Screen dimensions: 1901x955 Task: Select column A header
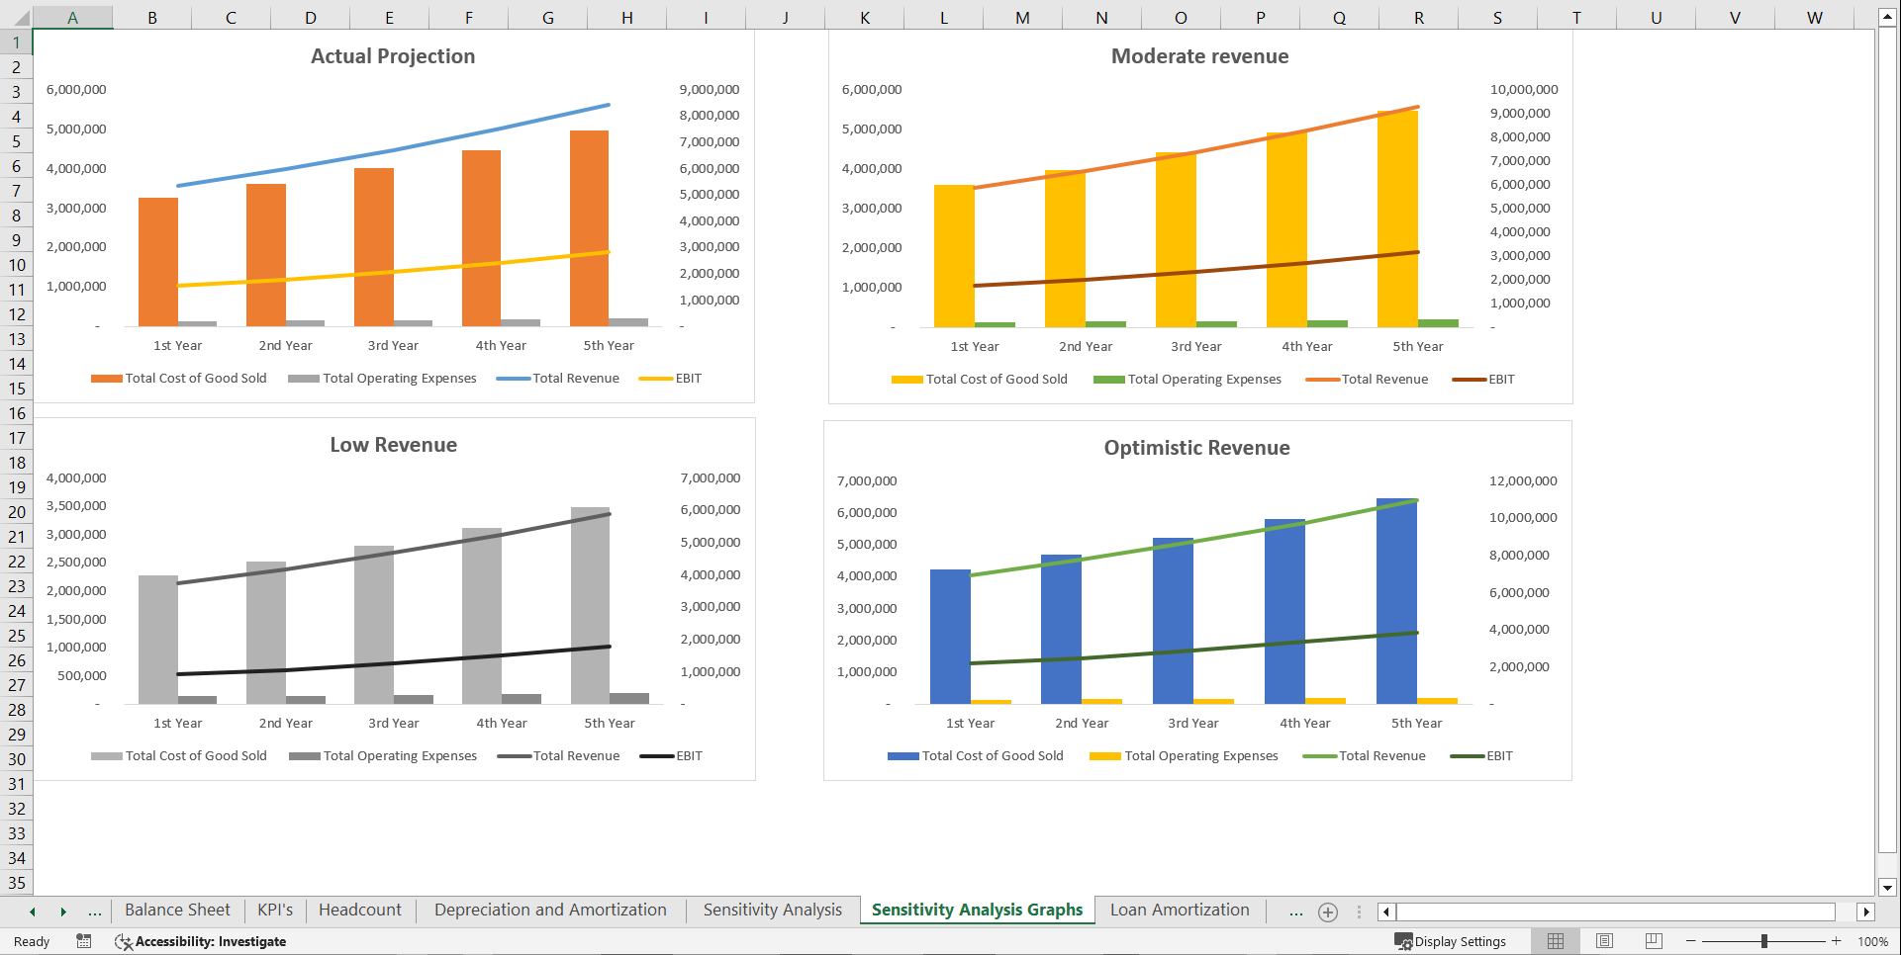(73, 17)
